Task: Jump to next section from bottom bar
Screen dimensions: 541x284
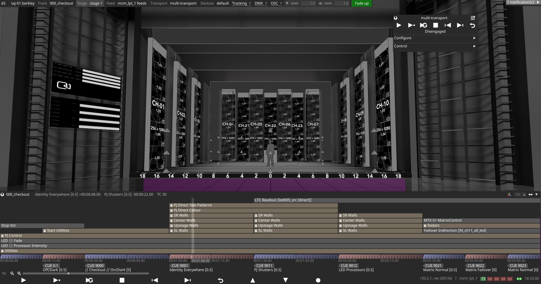Action: 188,280
